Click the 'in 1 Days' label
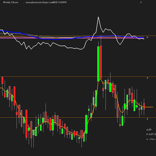Screen dimensions: 156x156 [151, 139]
